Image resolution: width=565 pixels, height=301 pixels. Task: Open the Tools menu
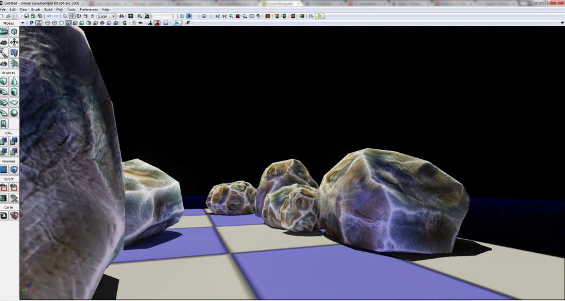[71, 9]
